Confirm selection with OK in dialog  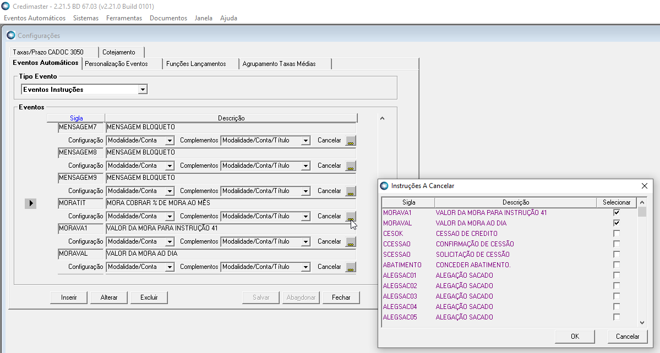coord(575,336)
